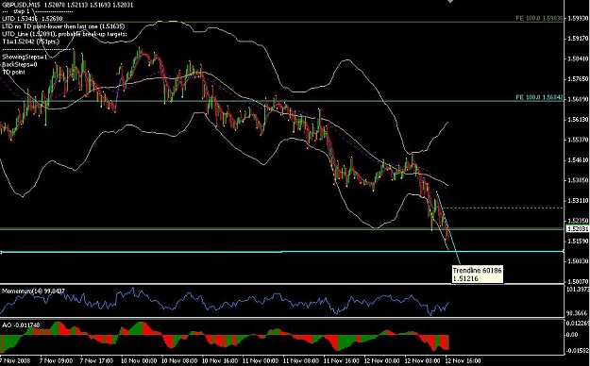The width and height of the screenshot is (590, 366).
Task: Click price scale value 1.58410
Action: tap(579, 58)
